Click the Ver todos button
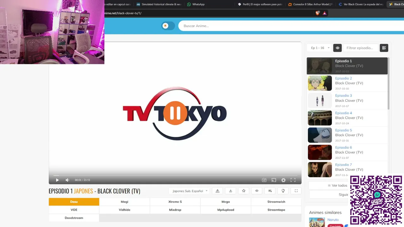Screen dimensions: 404x227 click(338, 185)
